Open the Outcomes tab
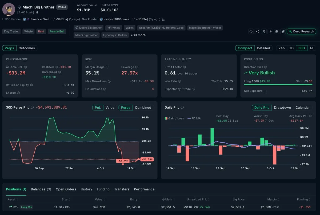This screenshot has height=215, width=320. point(27,48)
